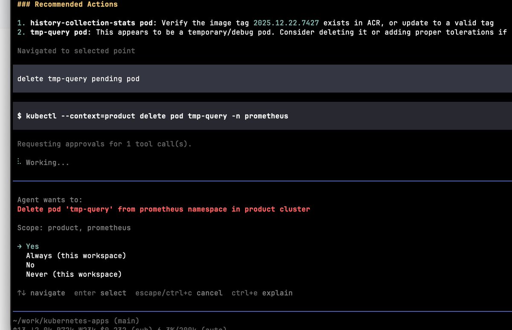Click the tmp-query pod recommendation line
The height and width of the screenshot is (330, 512).
click(262, 32)
